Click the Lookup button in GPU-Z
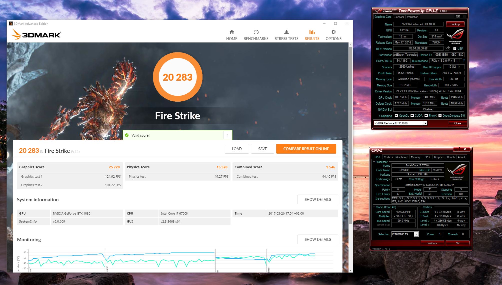Image resolution: width=502 pixels, height=285 pixels. pos(455,24)
